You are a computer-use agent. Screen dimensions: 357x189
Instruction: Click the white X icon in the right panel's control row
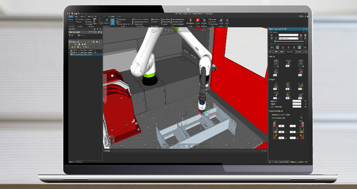[x=294, y=48]
